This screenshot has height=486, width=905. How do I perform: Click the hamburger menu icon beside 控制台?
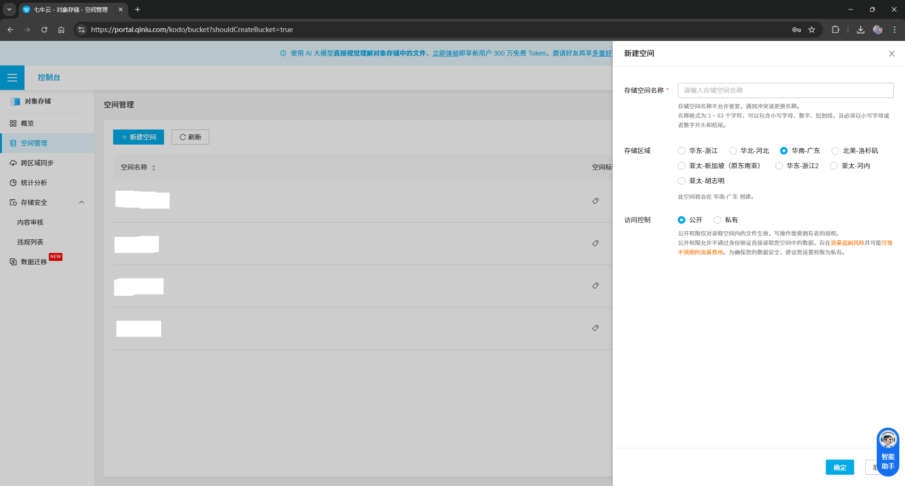coord(12,78)
